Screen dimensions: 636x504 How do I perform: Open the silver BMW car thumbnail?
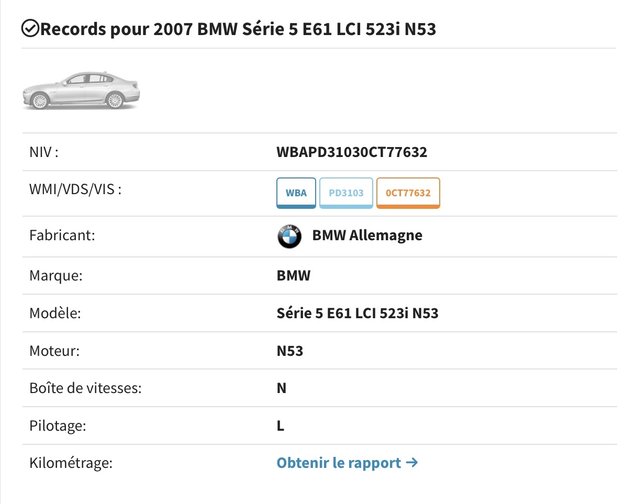[x=81, y=91]
